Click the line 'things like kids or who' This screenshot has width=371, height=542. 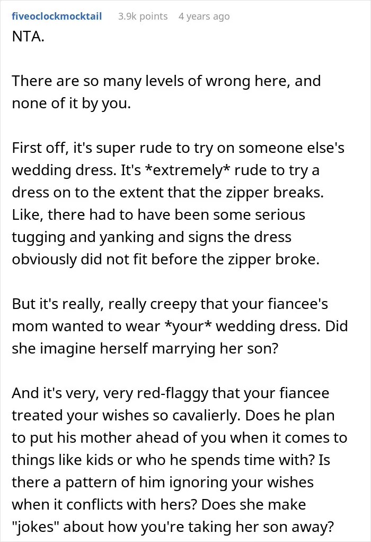[x=171, y=460]
